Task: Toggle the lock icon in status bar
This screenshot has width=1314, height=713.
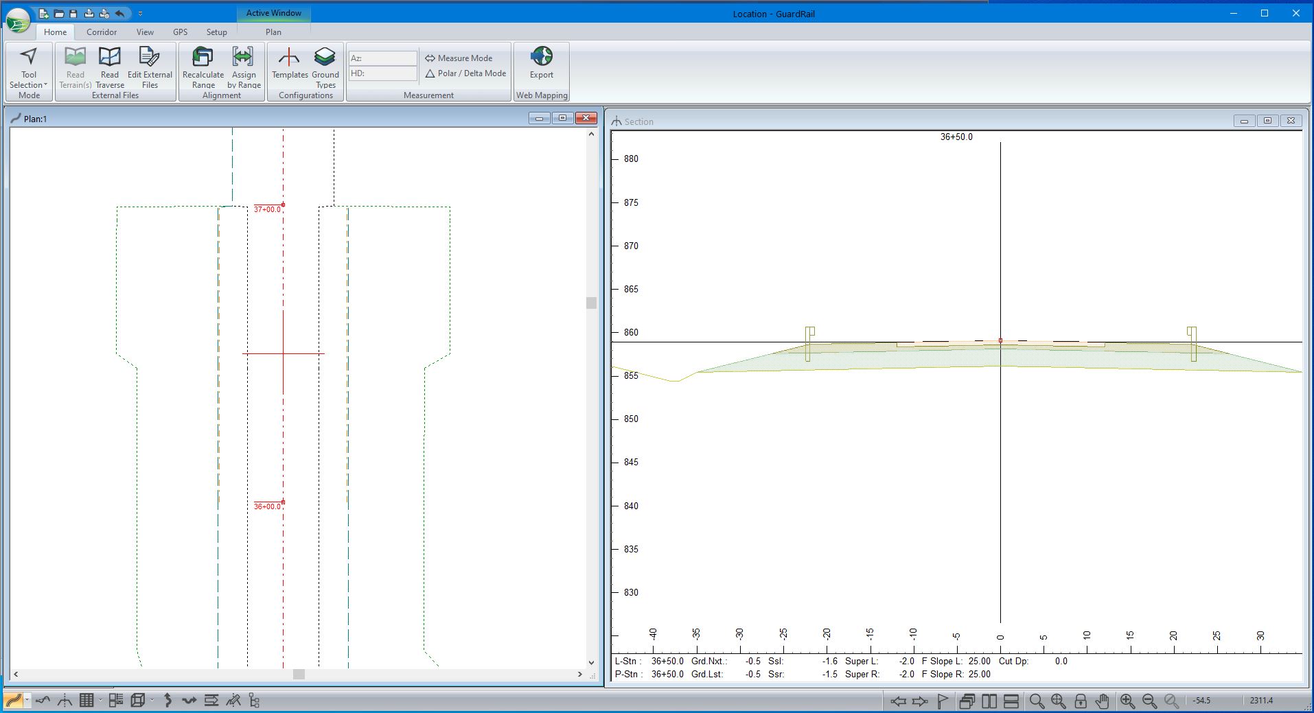Action: pyautogui.click(x=1081, y=701)
